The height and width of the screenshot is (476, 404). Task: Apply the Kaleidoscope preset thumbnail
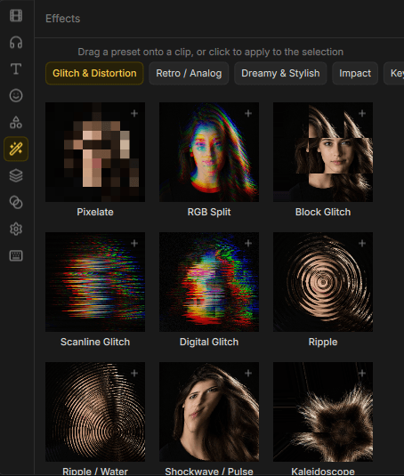(x=323, y=412)
